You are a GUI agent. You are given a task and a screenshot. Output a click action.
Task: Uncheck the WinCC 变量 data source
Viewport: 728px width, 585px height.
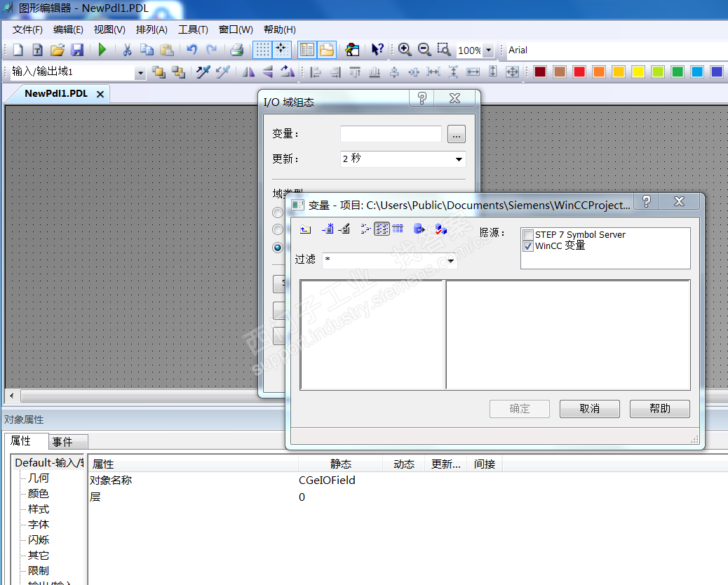528,246
